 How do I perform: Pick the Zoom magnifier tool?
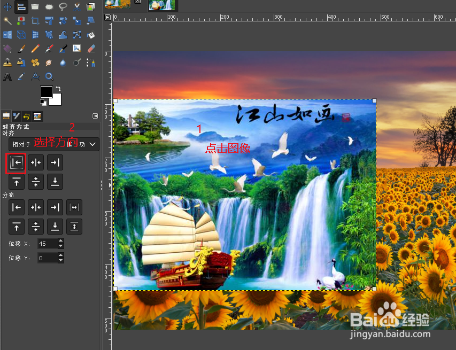pyautogui.click(x=49, y=77)
